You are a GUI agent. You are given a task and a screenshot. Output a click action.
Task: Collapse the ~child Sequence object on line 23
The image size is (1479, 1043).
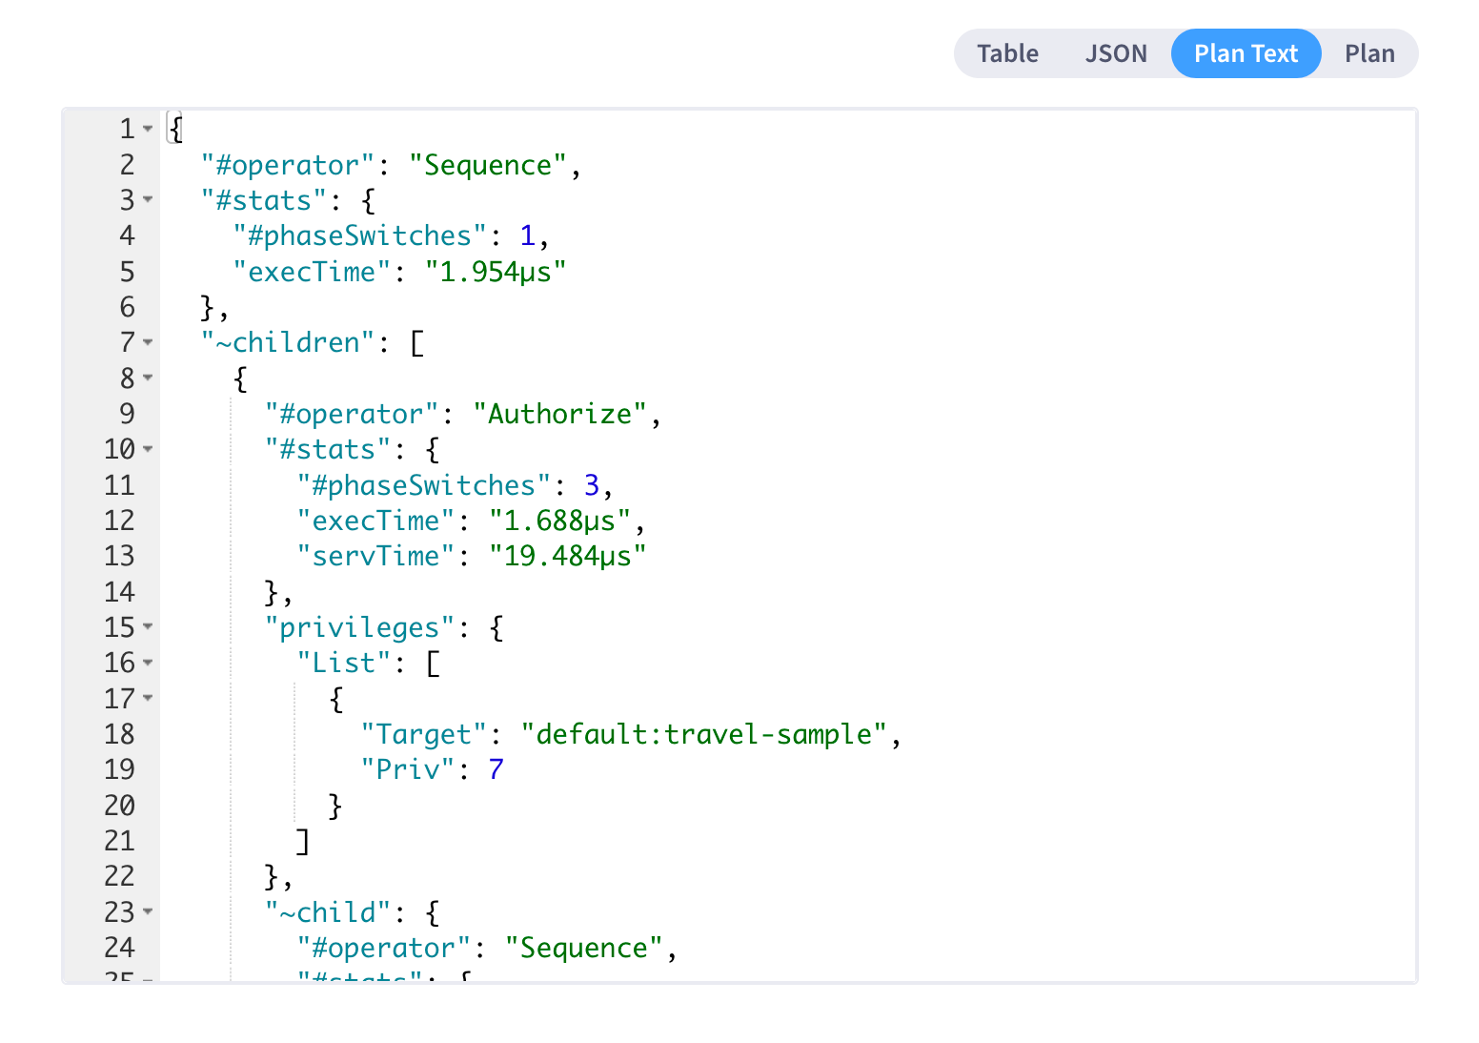(148, 912)
